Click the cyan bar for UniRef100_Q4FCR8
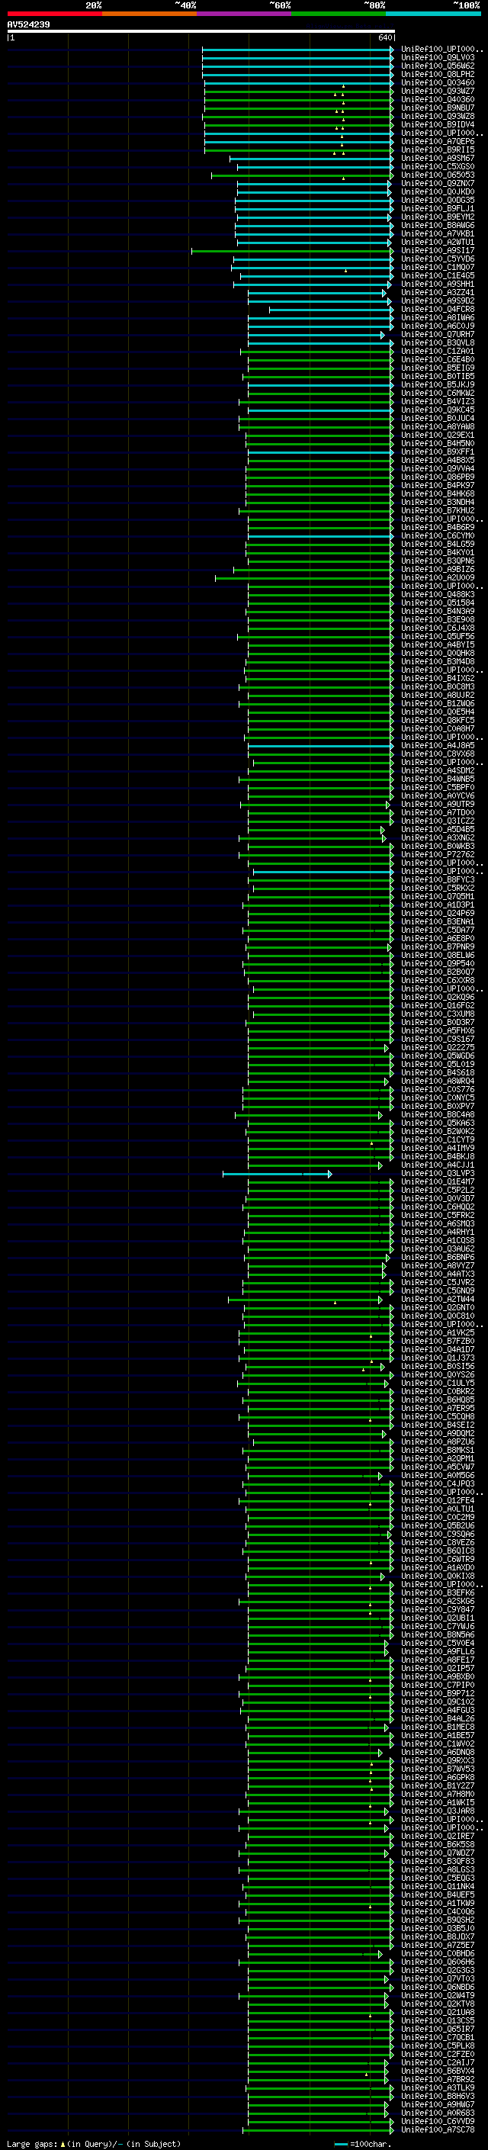 coord(331,310)
